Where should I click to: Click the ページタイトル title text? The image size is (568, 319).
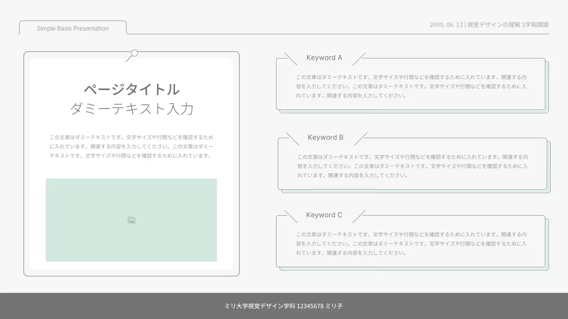(132, 89)
